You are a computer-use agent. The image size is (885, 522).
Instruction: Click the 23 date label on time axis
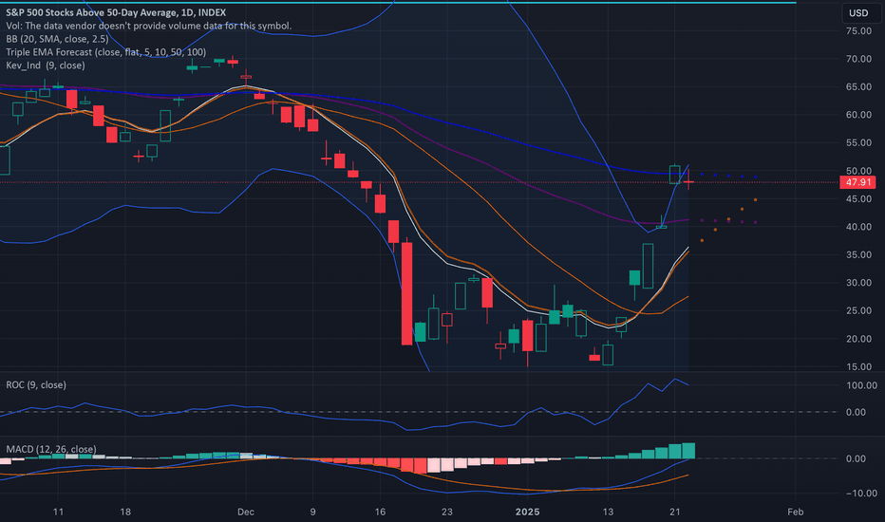coord(447,512)
